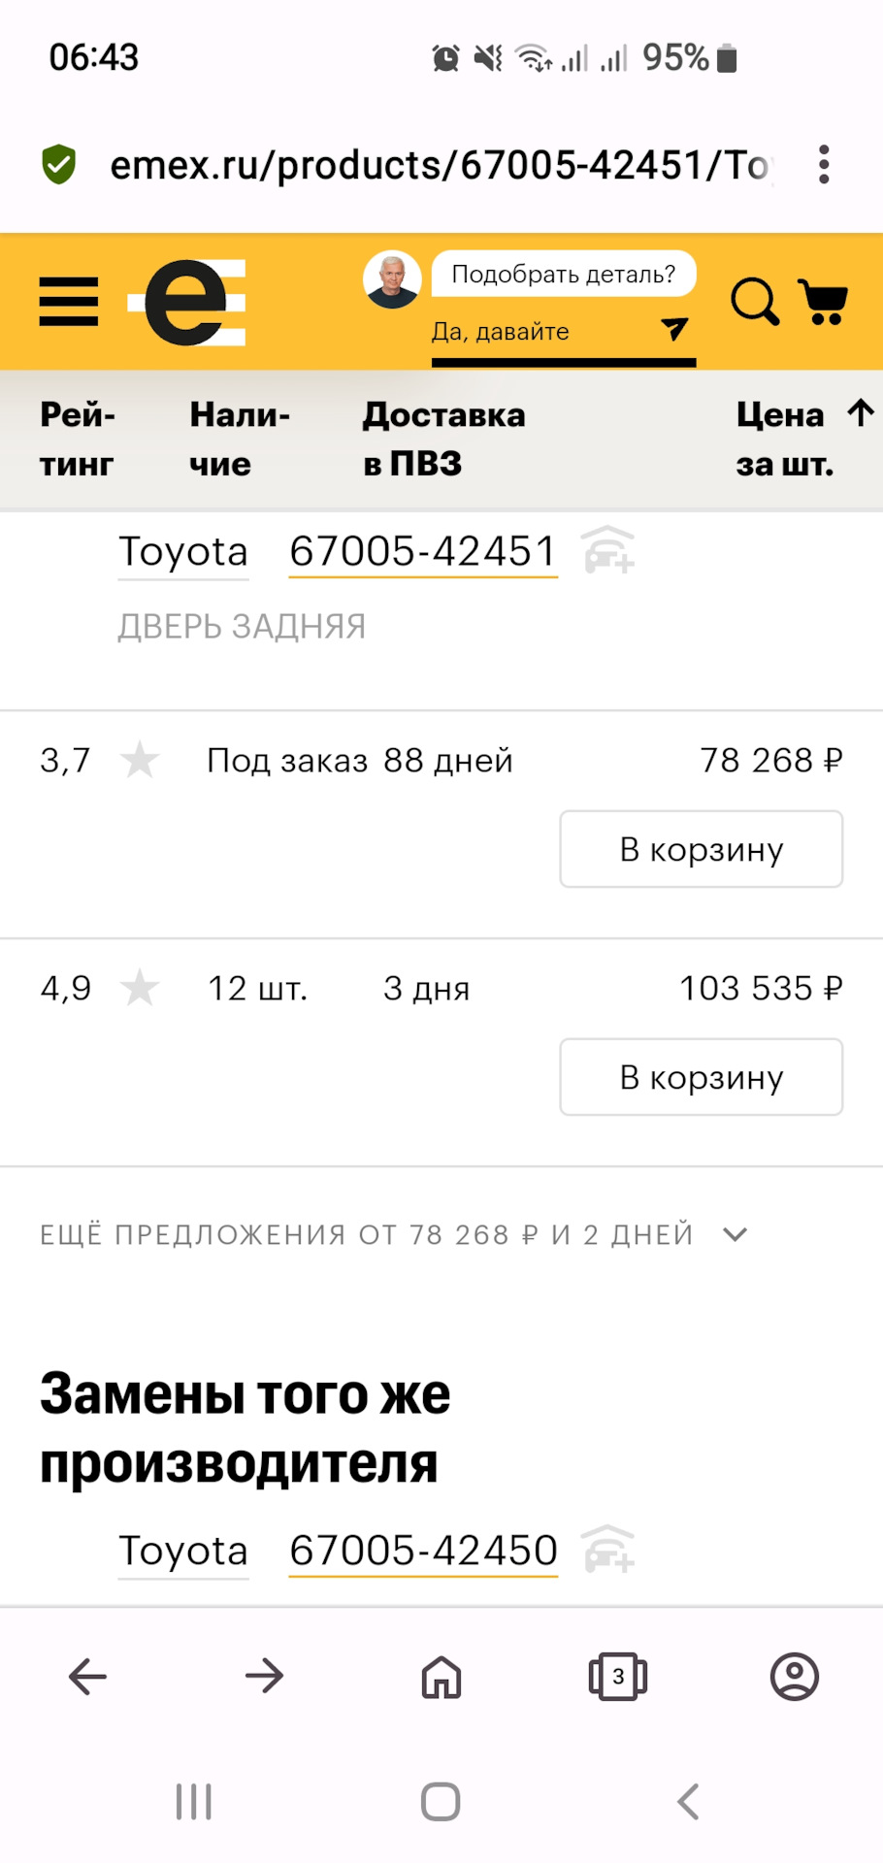Open the search magnifier
Viewport: 883px width, 1863px height.
tap(754, 302)
